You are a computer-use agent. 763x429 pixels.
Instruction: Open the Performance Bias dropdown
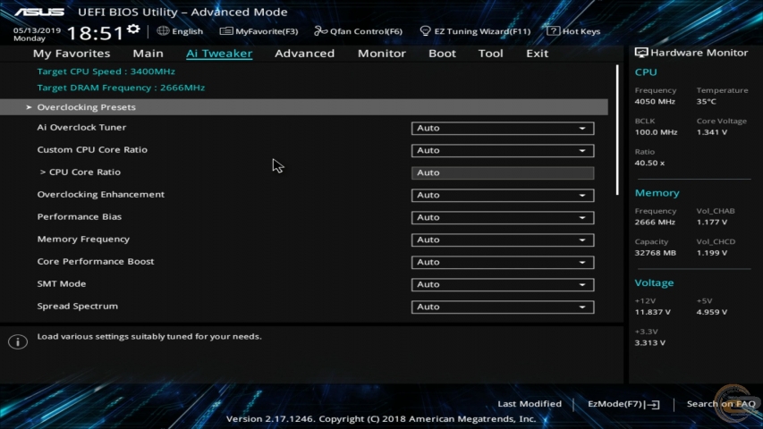[x=503, y=217]
